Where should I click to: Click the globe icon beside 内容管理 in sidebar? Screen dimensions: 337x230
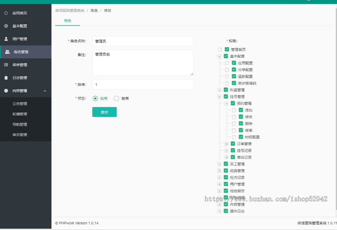pyautogui.click(x=6, y=91)
